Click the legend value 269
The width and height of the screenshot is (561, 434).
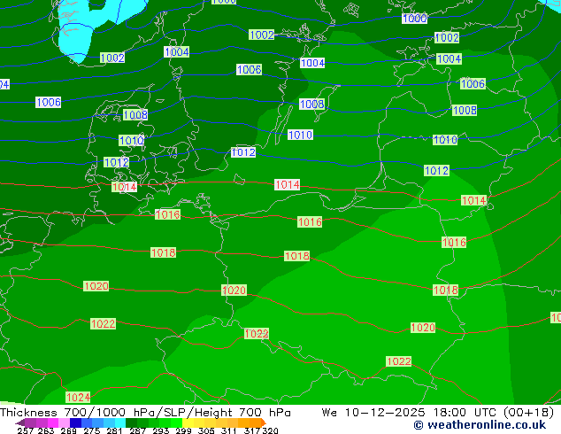(69, 430)
